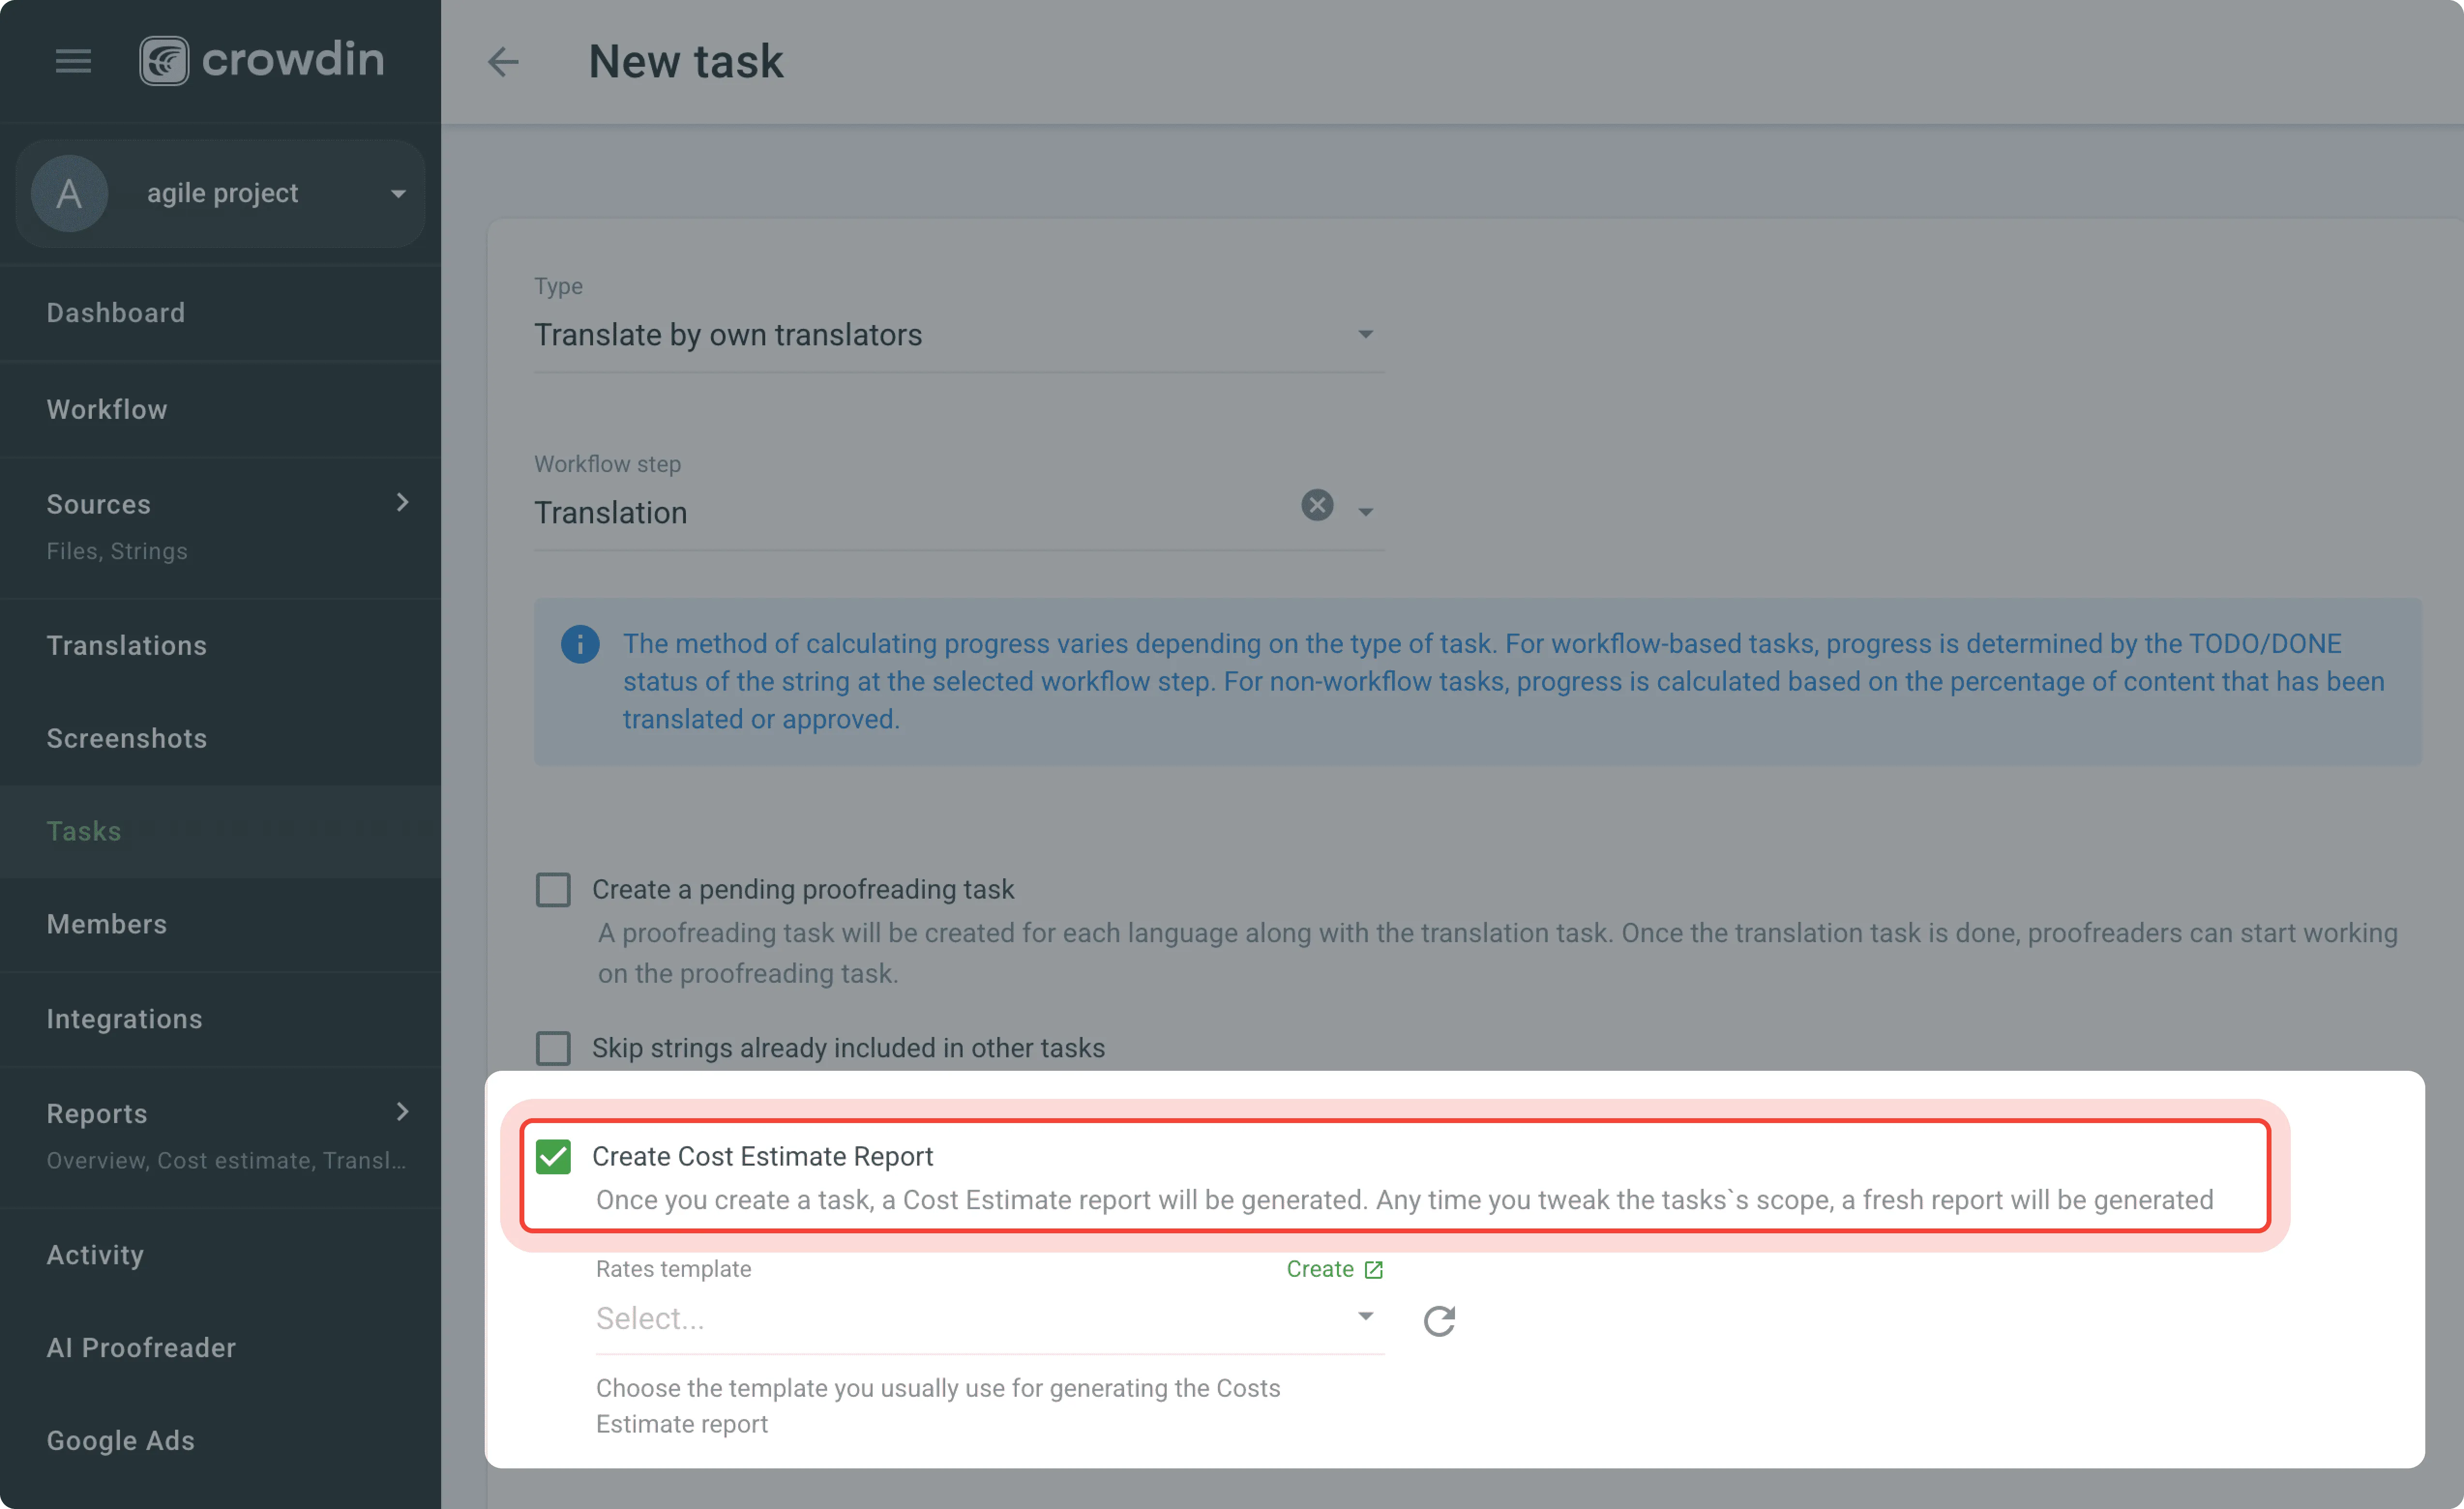The width and height of the screenshot is (2464, 1509).
Task: Check Skip strings already included in other tasks
Action: [553, 1048]
